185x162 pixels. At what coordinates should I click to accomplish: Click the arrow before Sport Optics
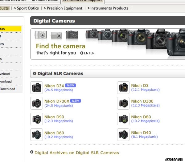[x=15, y=8]
